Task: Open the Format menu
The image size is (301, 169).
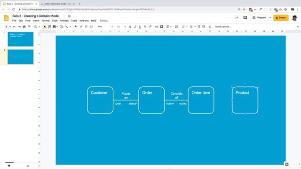Action: pyautogui.click(x=46, y=21)
